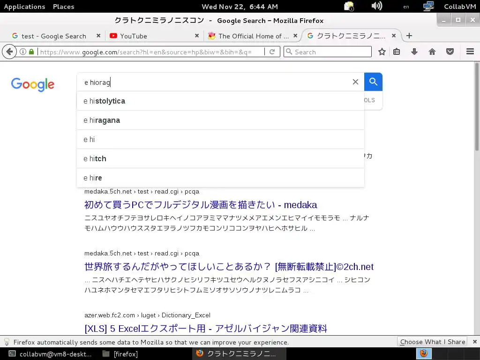Clear the Google search box with X

[355, 82]
